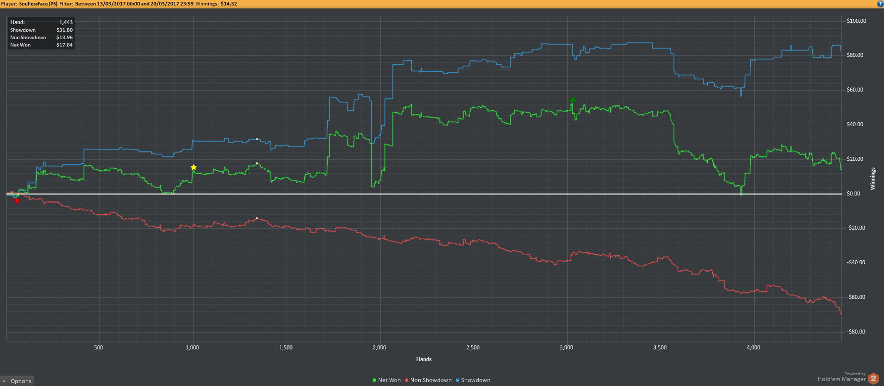Click the -$40.00 y-axis label
The height and width of the screenshot is (386, 884).
[x=856, y=262]
